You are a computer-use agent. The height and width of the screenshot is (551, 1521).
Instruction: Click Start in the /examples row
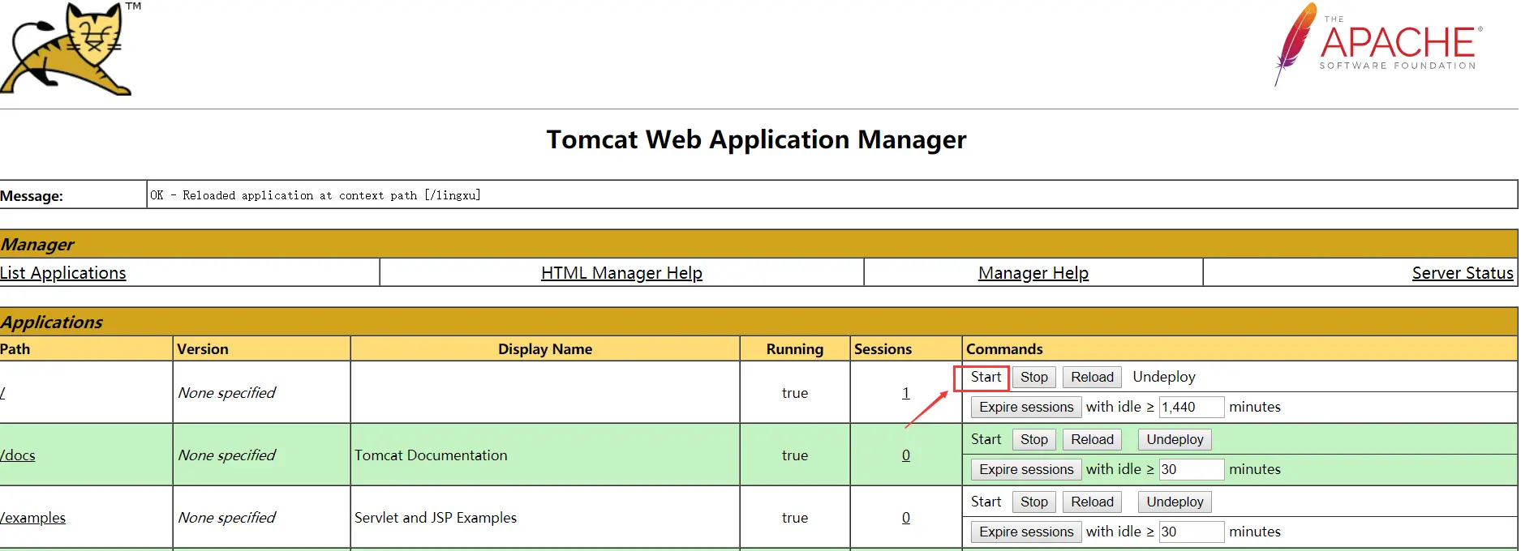pos(986,502)
